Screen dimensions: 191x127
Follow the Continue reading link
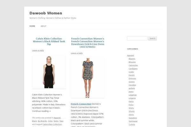coord(41,111)
